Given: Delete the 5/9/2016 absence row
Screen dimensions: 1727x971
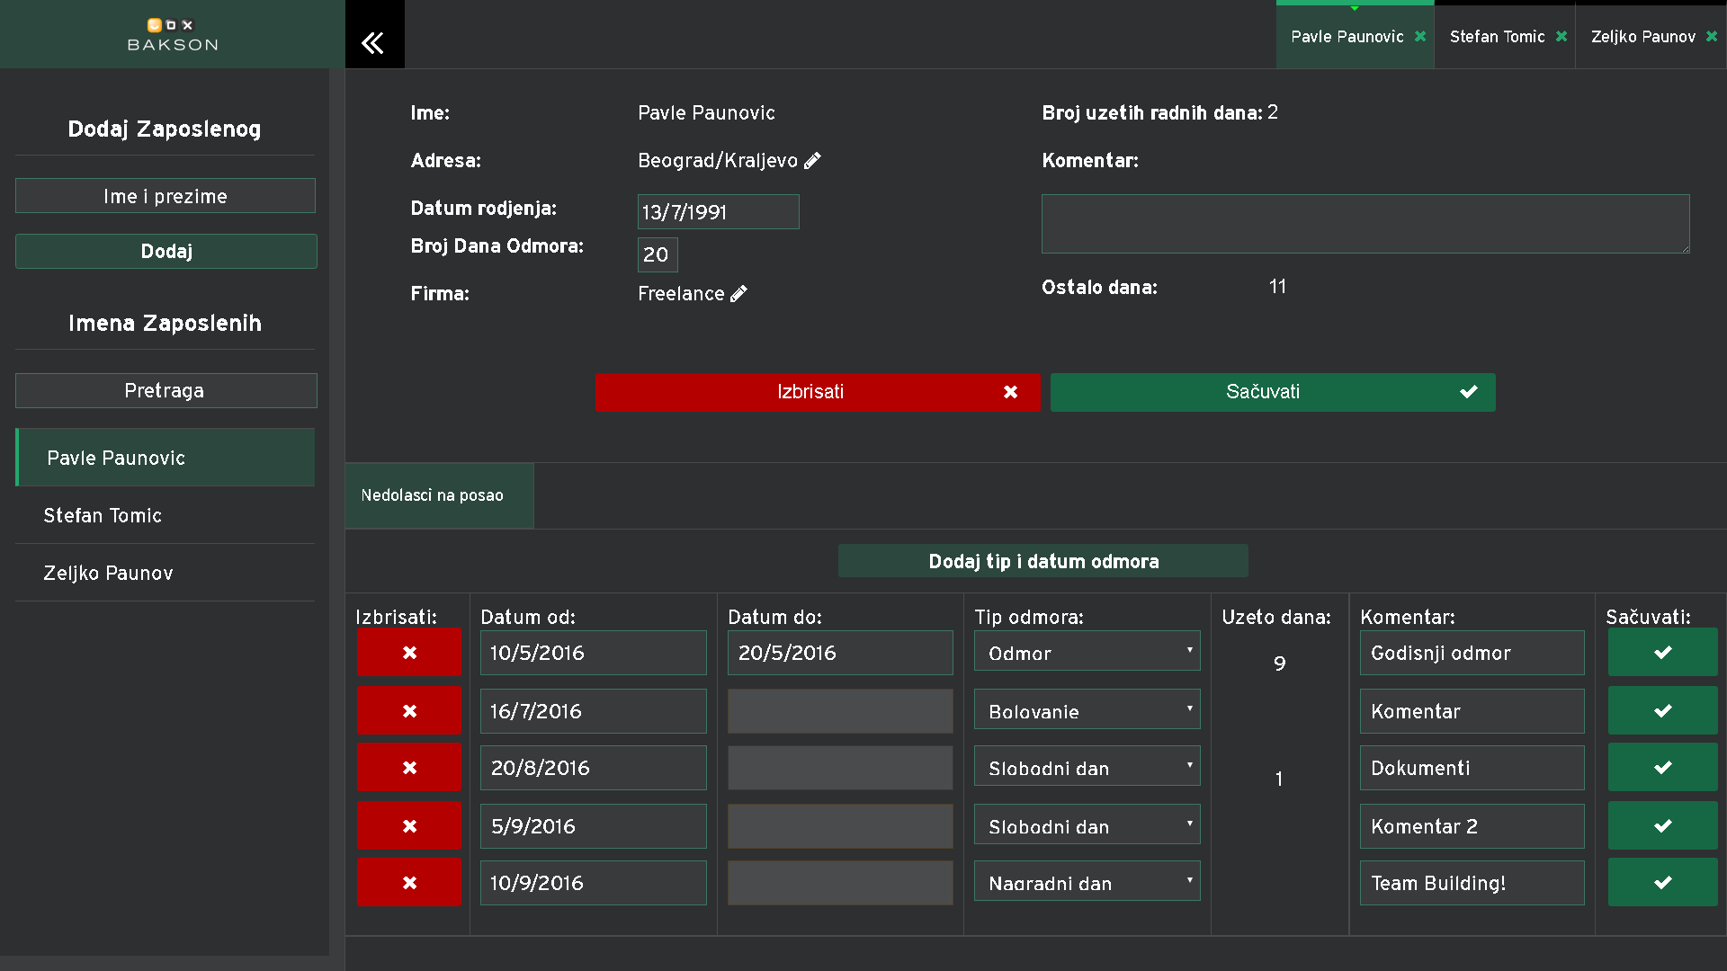Looking at the screenshot, I should [409, 826].
